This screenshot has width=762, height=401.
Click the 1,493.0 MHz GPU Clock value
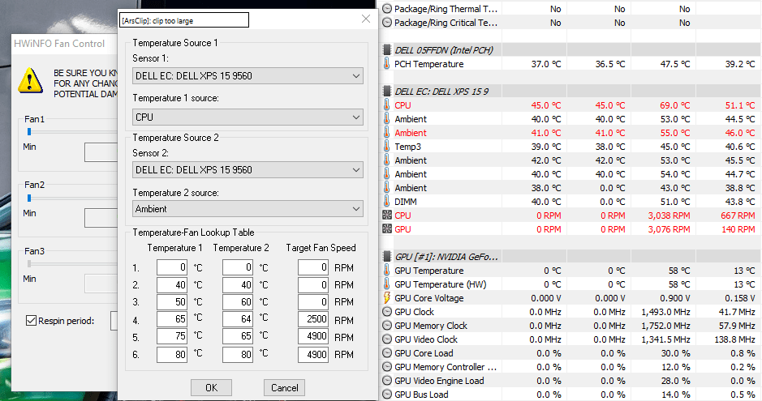[x=665, y=312]
